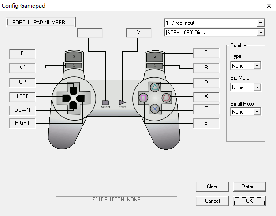
Task: Click the Clear button
Action: [x=212, y=186]
